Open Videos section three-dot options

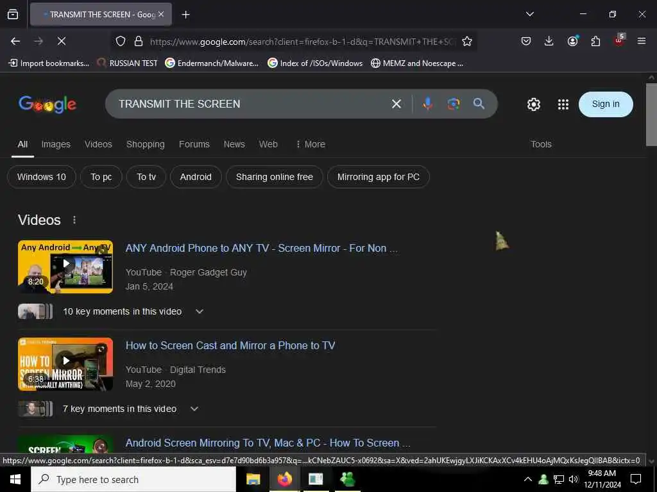point(74,220)
